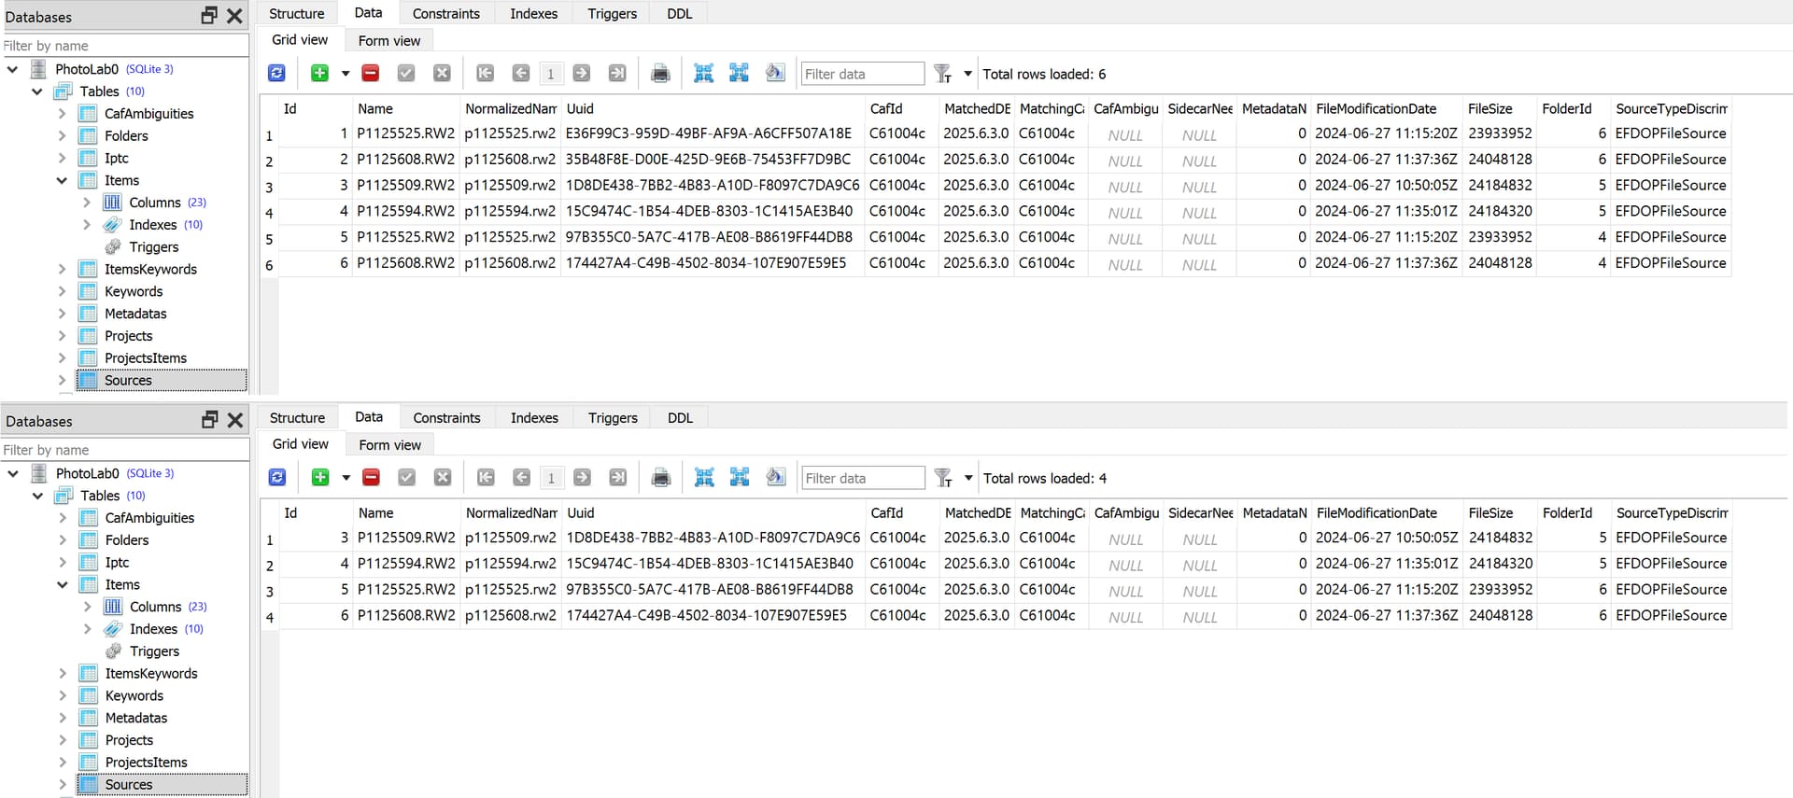
Task: Select Grid view tab in lower pane
Action: tap(301, 444)
